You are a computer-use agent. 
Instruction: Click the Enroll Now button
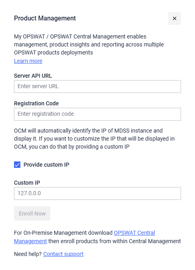tap(32, 214)
